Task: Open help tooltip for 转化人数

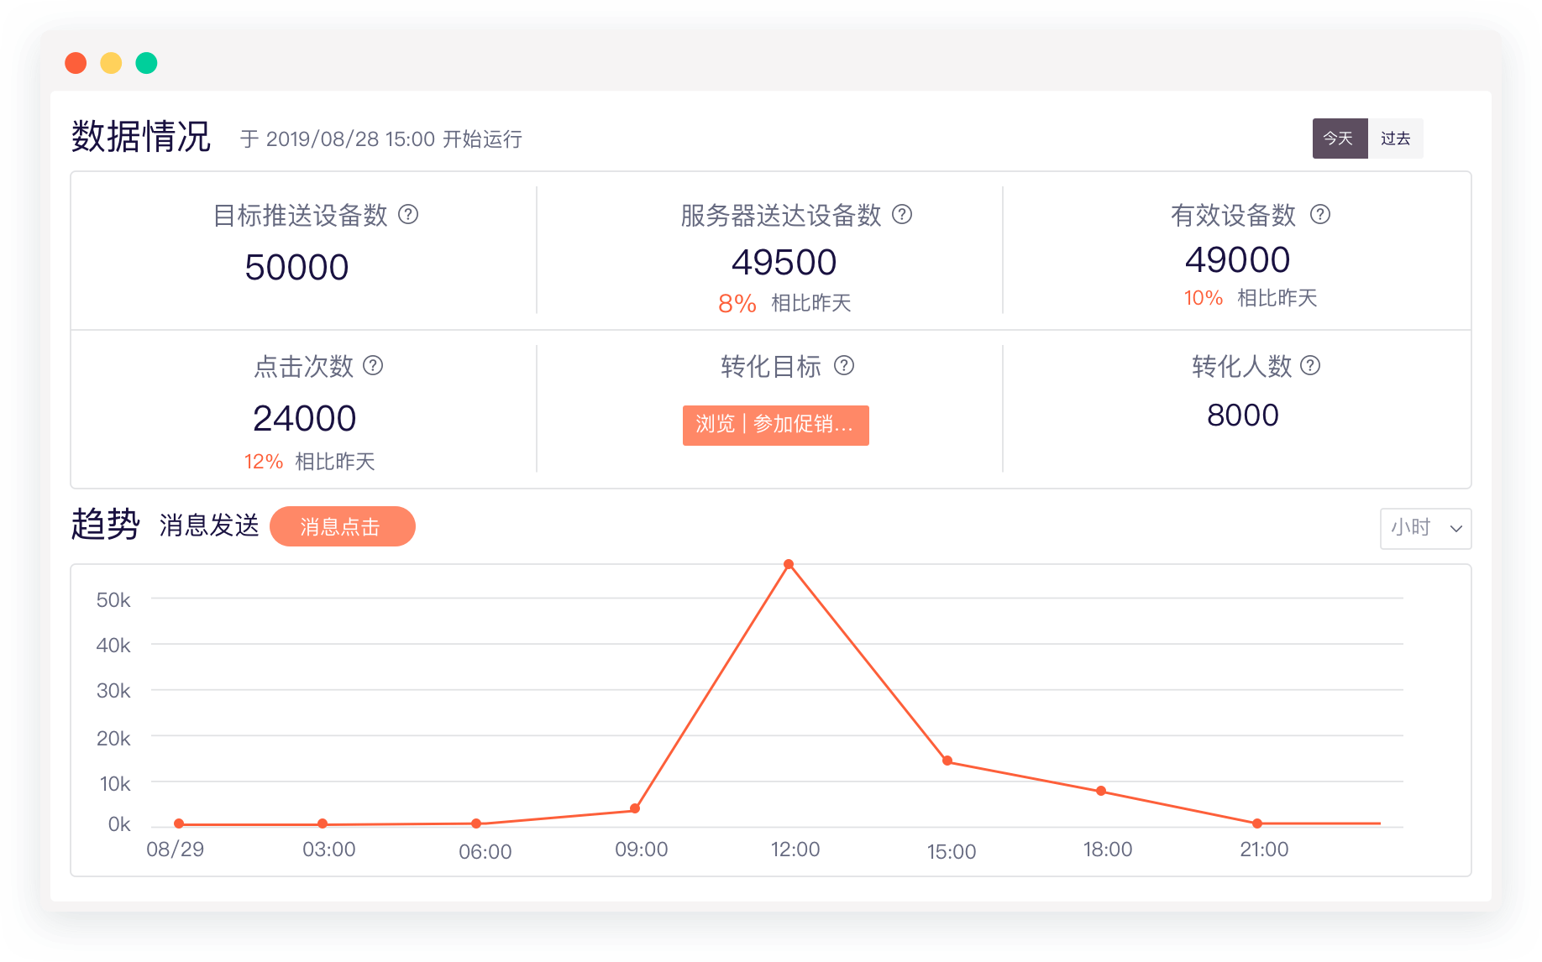Action: 1311,366
